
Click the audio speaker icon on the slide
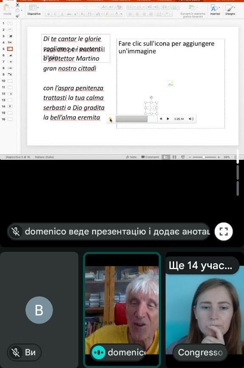[151, 108]
